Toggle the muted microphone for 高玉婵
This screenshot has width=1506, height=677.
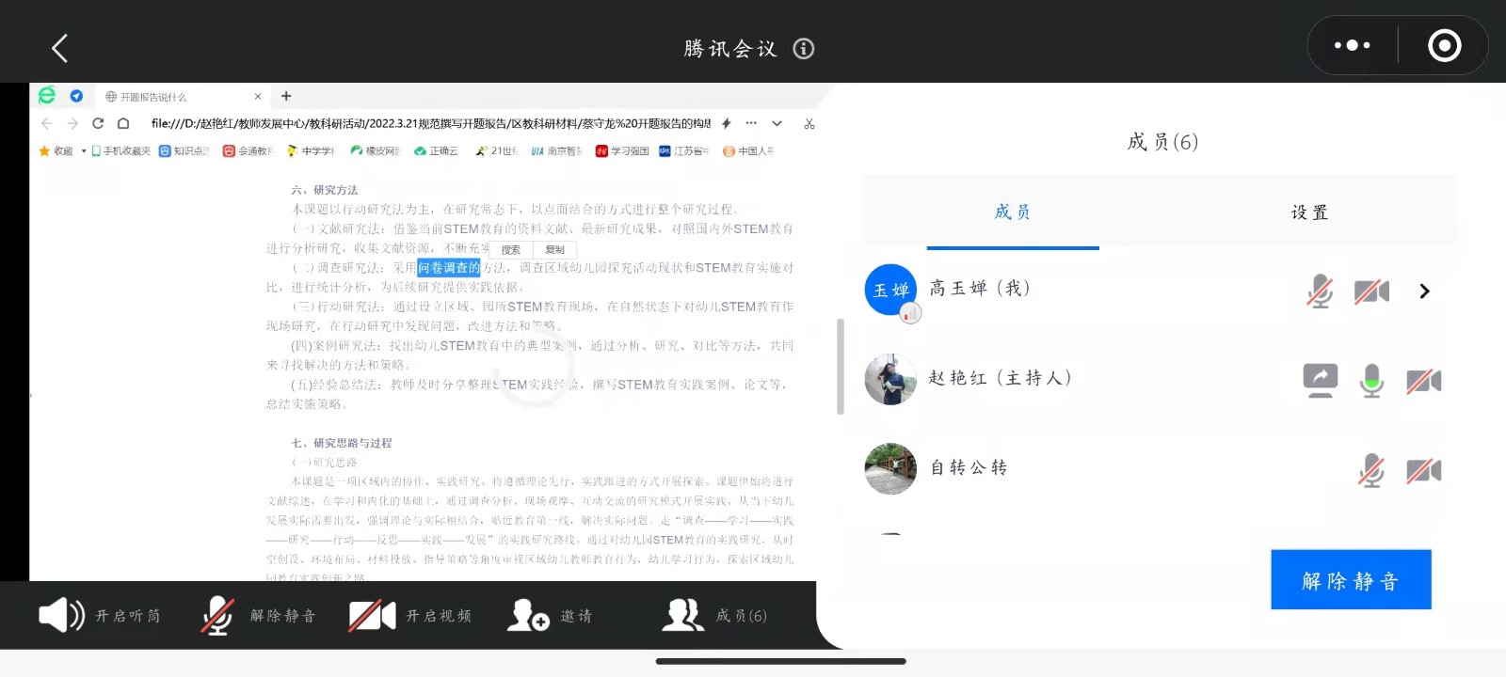tap(1320, 291)
